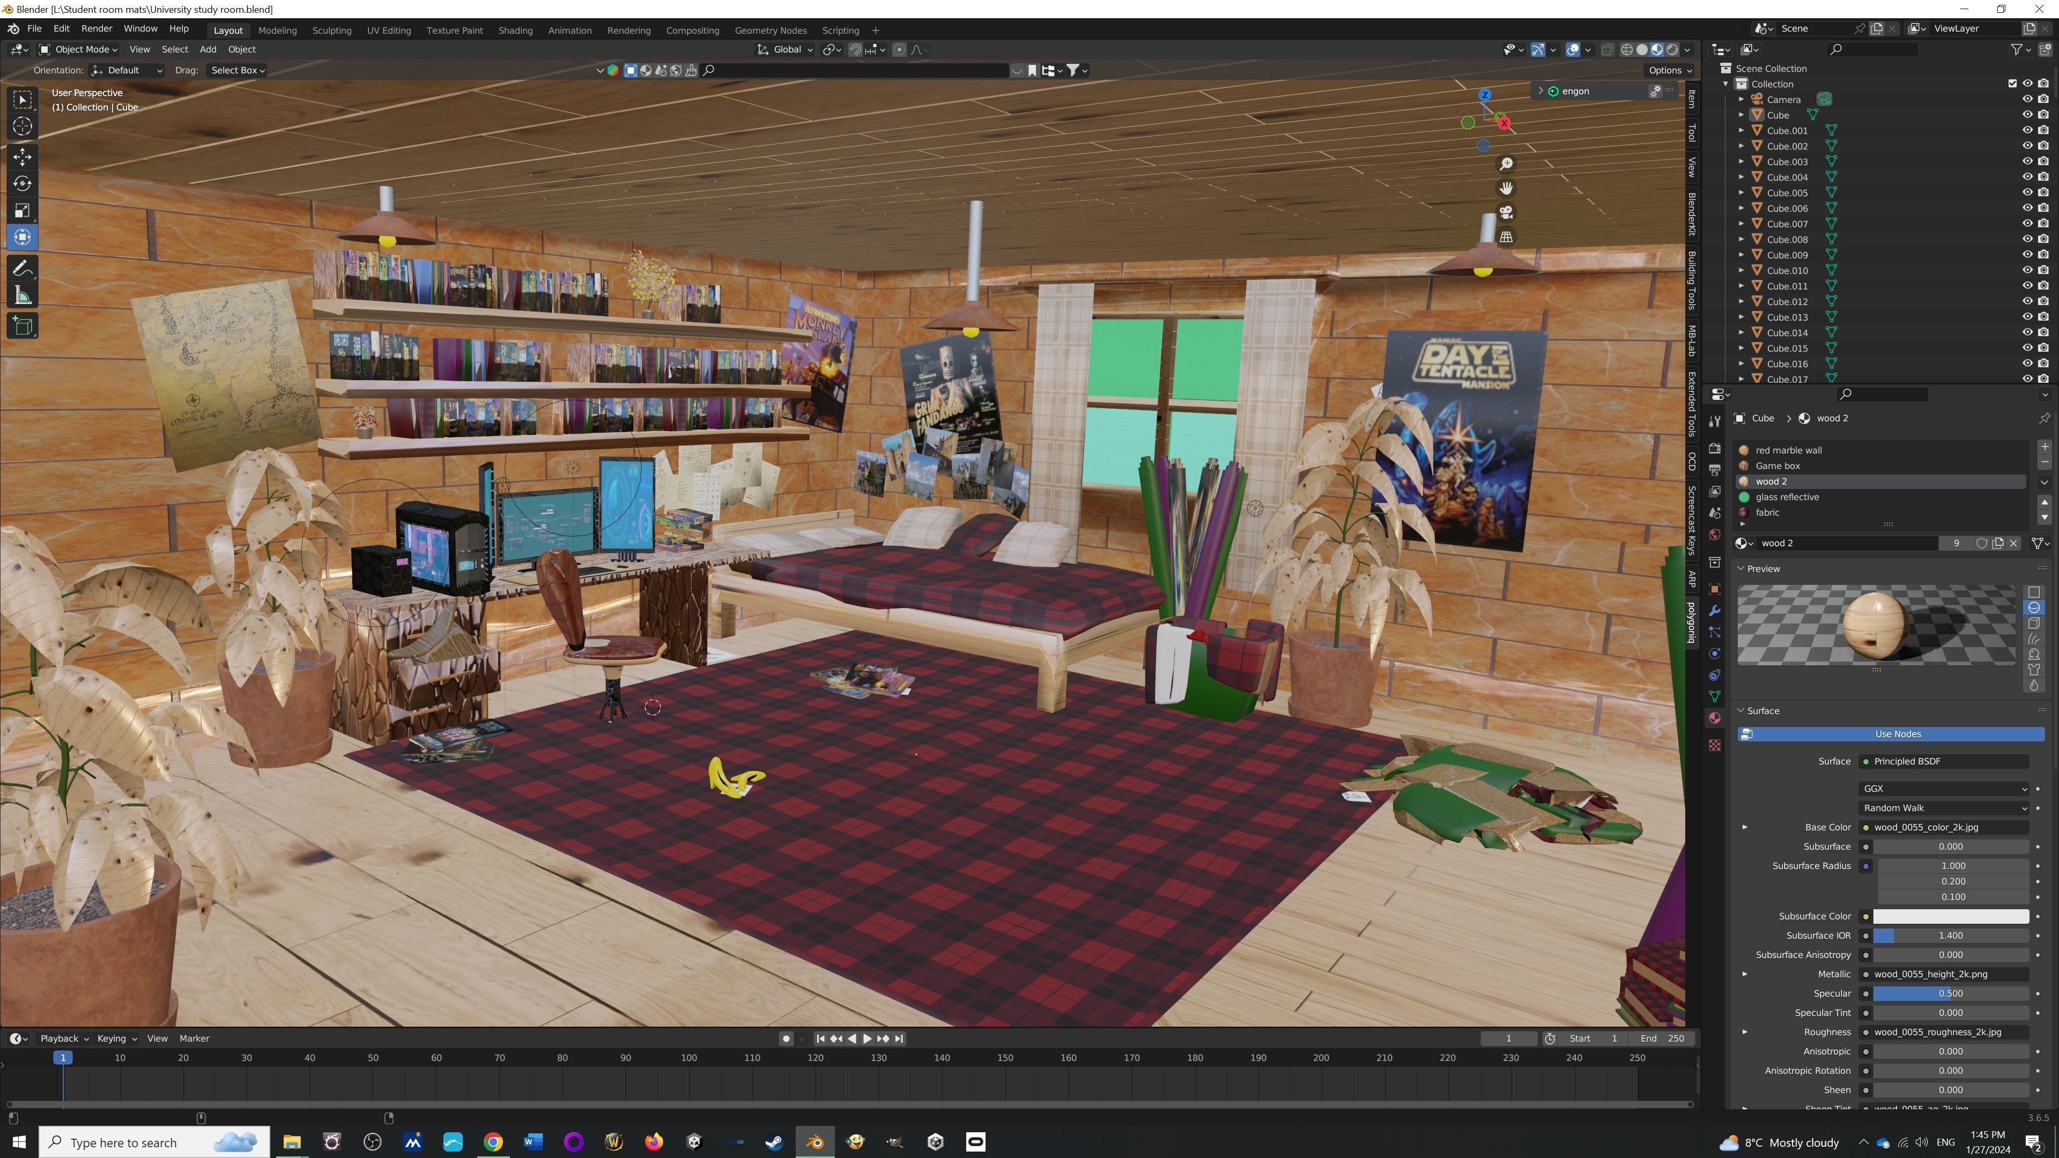This screenshot has height=1158, width=2059.
Task: Play the animation forward
Action: pos(867,1039)
